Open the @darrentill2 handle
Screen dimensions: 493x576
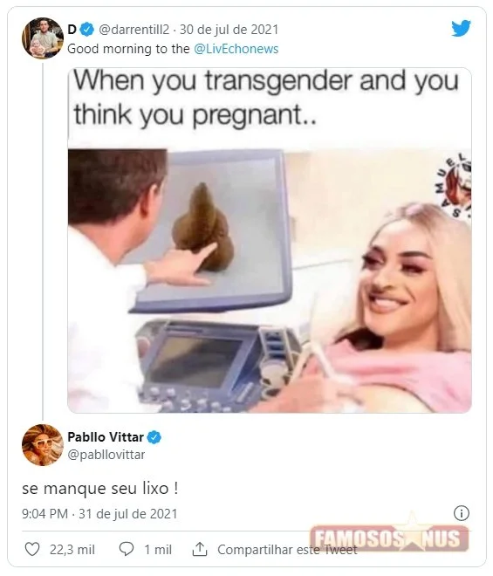tap(134, 30)
